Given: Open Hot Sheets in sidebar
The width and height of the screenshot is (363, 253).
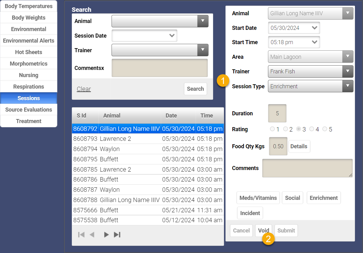Looking at the screenshot, I should (x=29, y=52).
